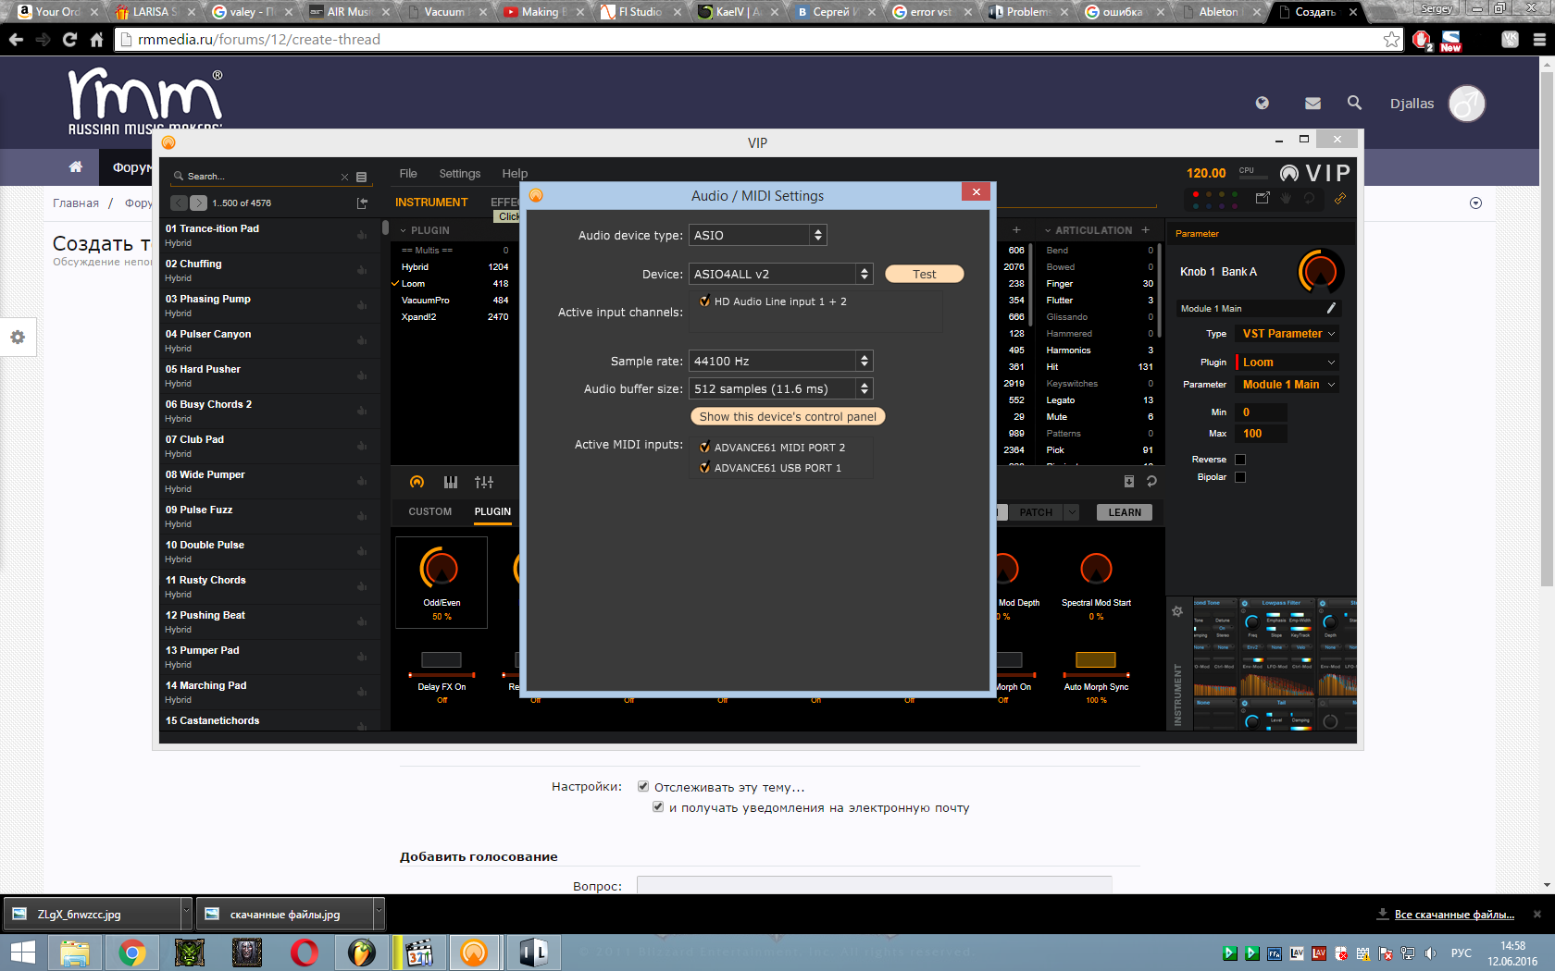Open the VIP mixer sliders icon
Viewport: 1555px width, 971px height.
484,482
